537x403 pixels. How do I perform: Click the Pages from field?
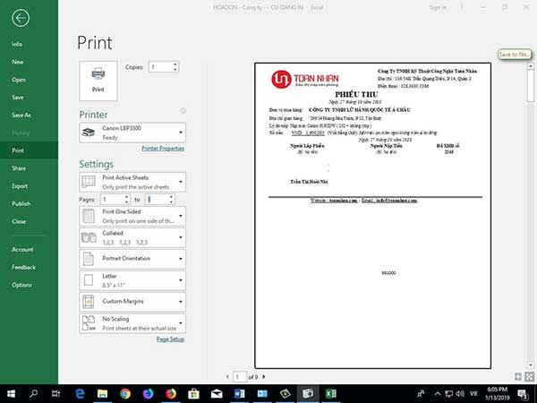click(112, 200)
